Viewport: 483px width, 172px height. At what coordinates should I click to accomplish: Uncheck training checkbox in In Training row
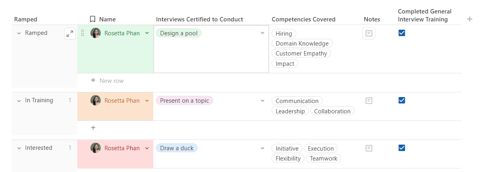(x=401, y=100)
